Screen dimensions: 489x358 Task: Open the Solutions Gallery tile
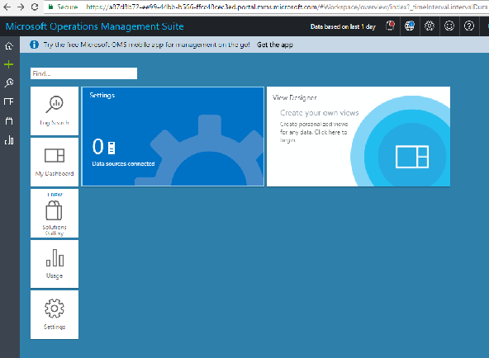click(55, 213)
